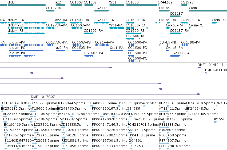Viewport: 227px width, 150px height.
Task: Select the CG1600-RC transcript
Action: pyautogui.click(x=133, y=39)
